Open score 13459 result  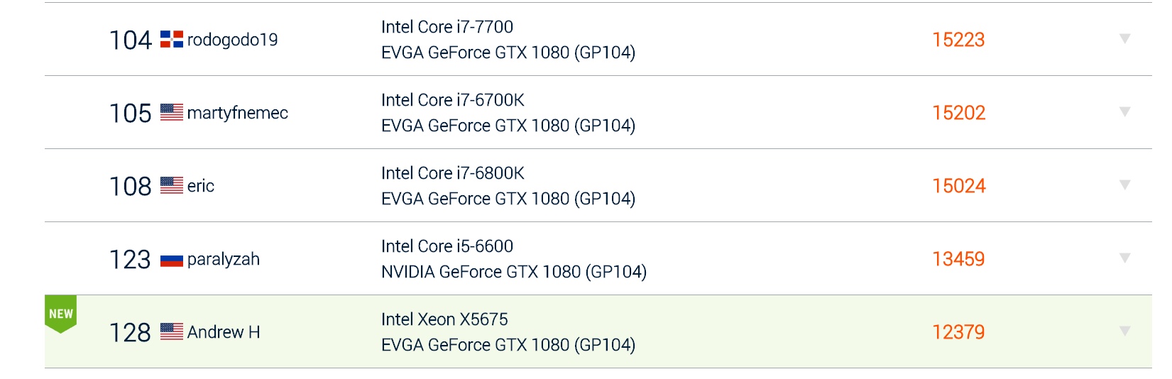(958, 259)
